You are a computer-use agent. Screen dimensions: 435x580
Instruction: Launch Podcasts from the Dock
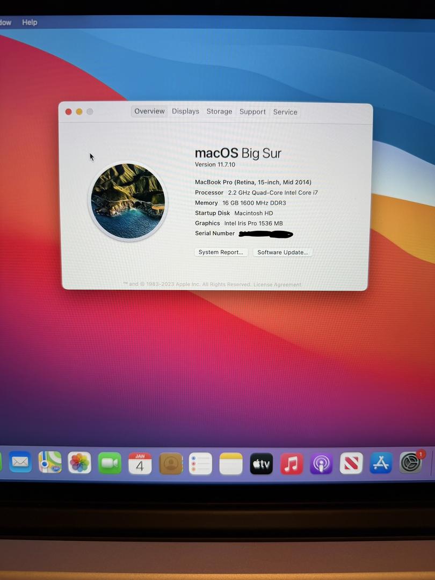pos(321,463)
